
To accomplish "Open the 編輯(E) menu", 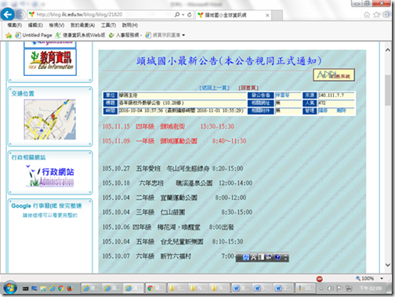I will click(35, 25).
